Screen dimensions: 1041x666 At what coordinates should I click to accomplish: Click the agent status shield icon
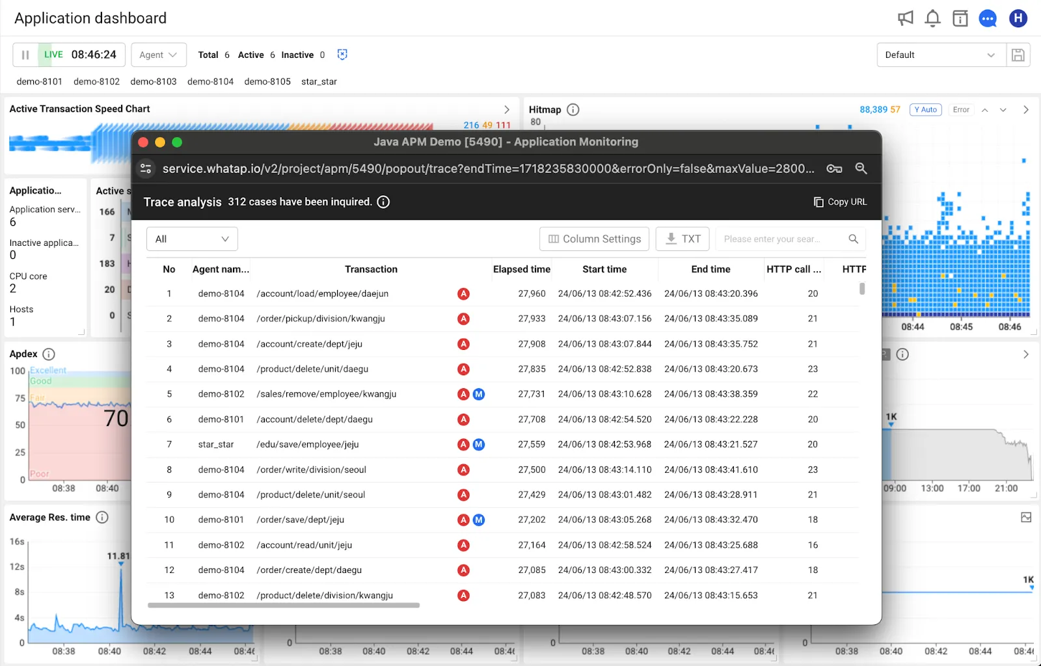coord(342,55)
